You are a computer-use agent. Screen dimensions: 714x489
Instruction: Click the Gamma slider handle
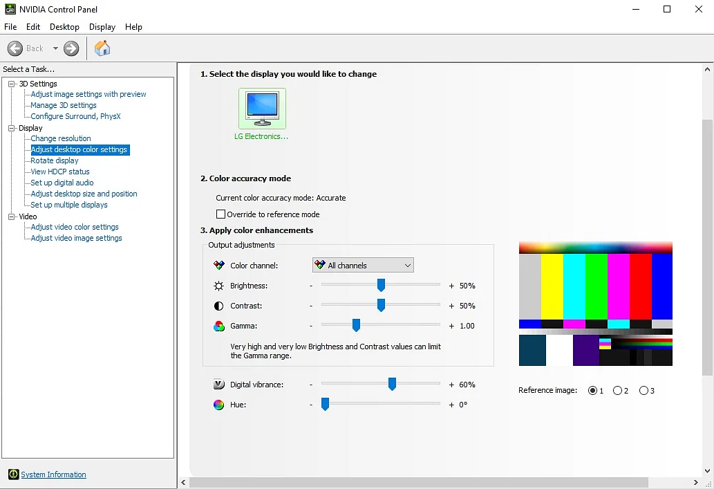coord(356,326)
